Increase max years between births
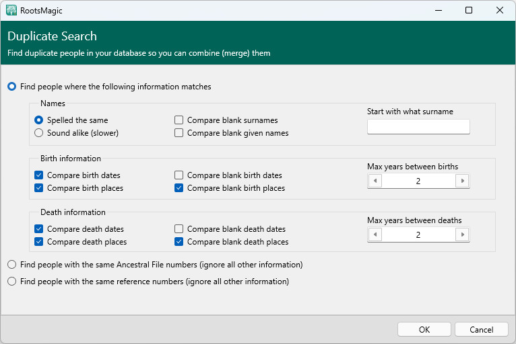The height and width of the screenshot is (344, 516). pos(462,181)
